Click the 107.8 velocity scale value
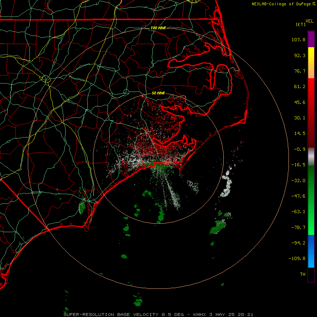 298,39
